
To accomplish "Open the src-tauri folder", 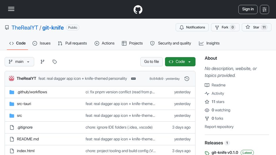I will pos(24,104).
